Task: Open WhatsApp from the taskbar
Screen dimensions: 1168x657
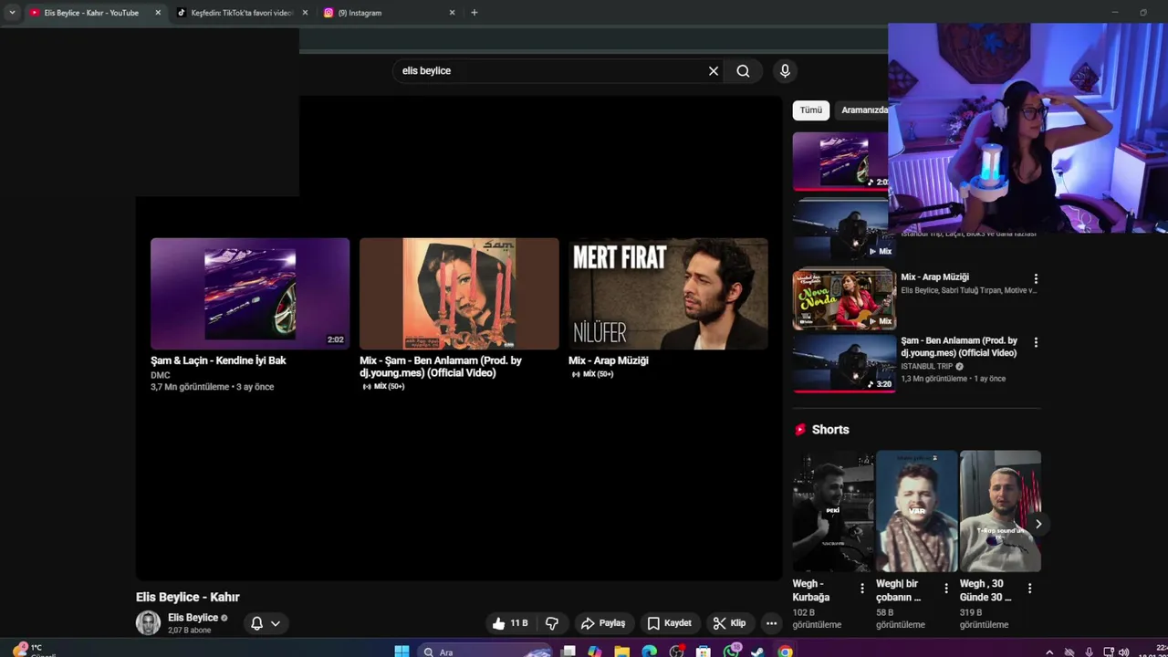Action: pos(731,652)
